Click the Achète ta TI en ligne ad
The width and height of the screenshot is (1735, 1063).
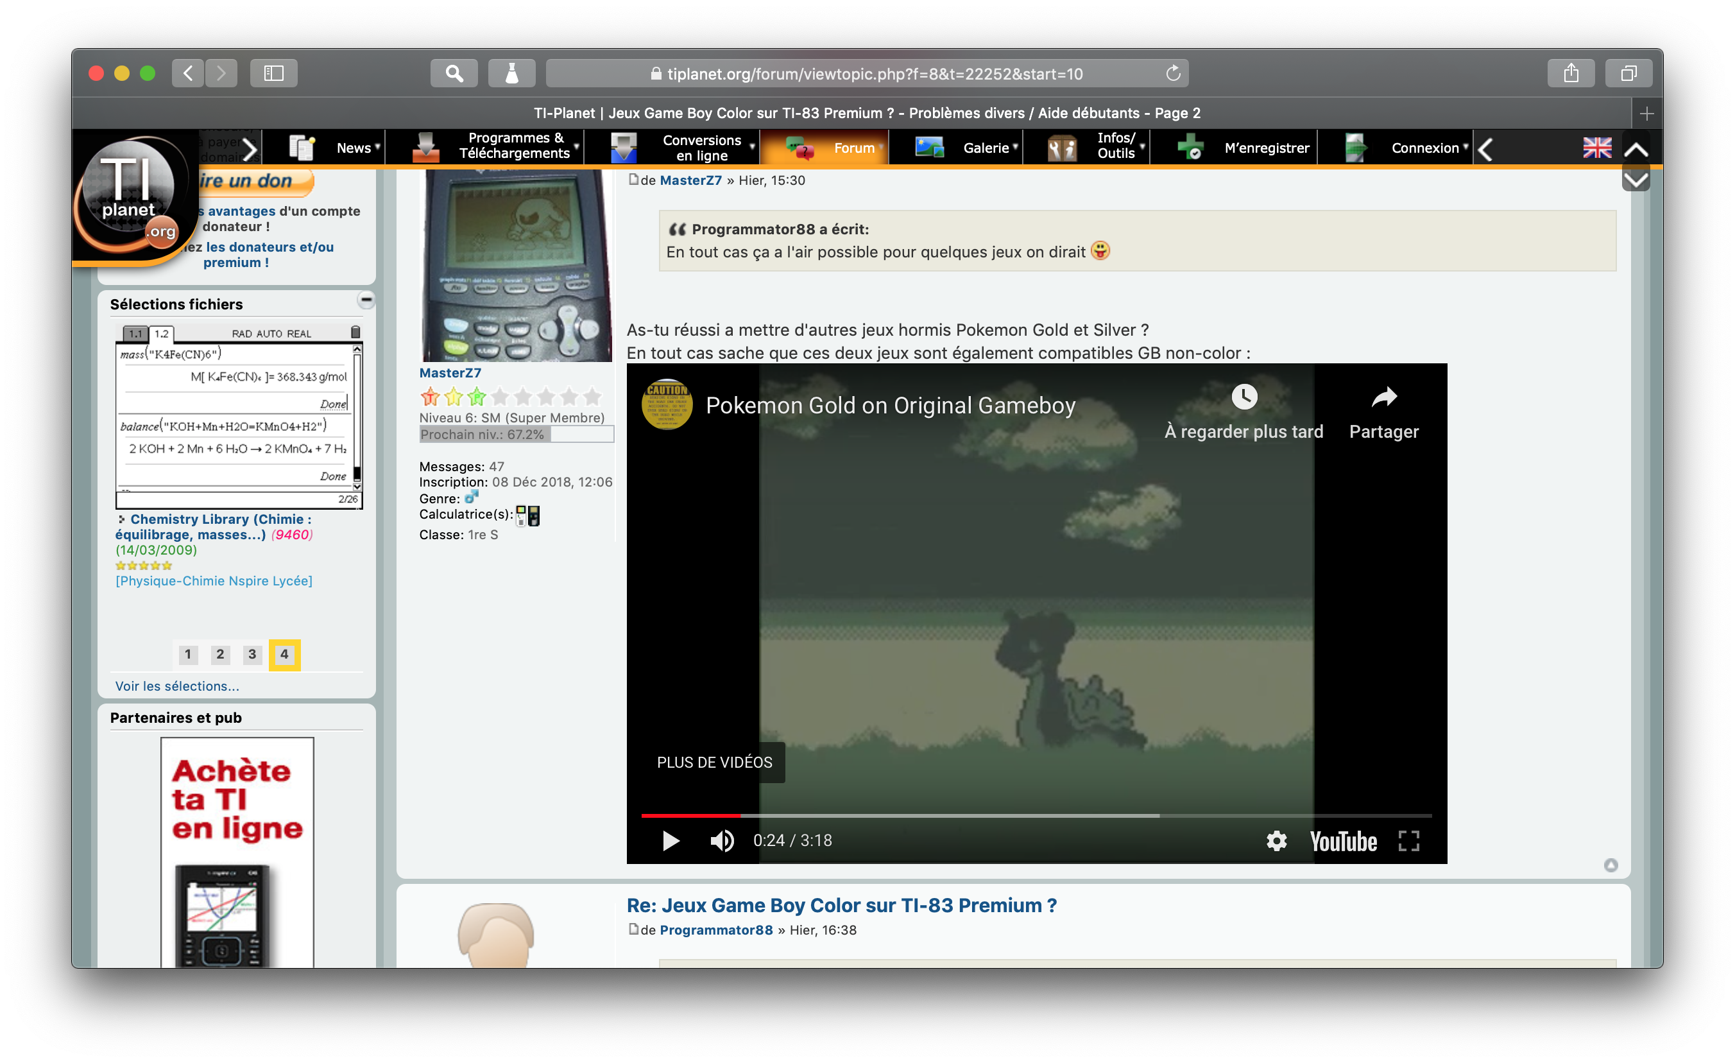tap(237, 852)
